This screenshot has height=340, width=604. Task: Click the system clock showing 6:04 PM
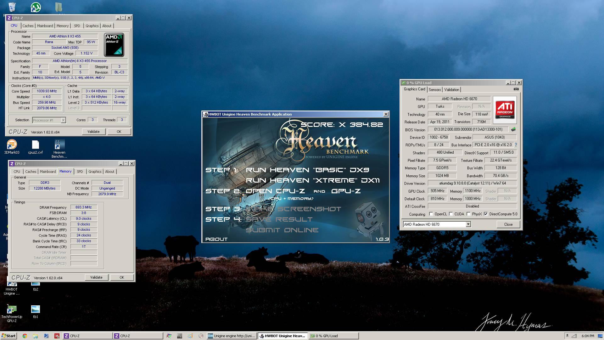tap(588, 336)
